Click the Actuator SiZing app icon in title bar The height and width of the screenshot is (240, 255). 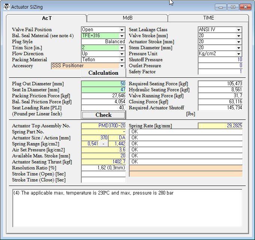(x=7, y=7)
